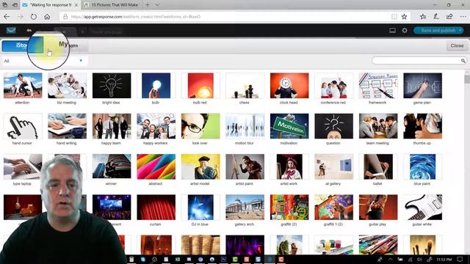Viewport: 470px width, 264px height.
Task: Open the browser share icon
Action: pyautogui.click(x=449, y=17)
